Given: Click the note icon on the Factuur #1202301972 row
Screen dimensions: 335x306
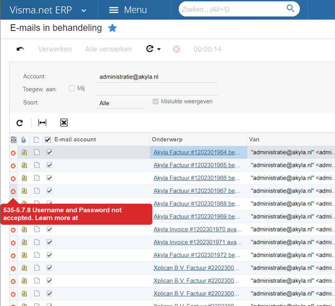Looking at the screenshot, I should click(x=37, y=255).
